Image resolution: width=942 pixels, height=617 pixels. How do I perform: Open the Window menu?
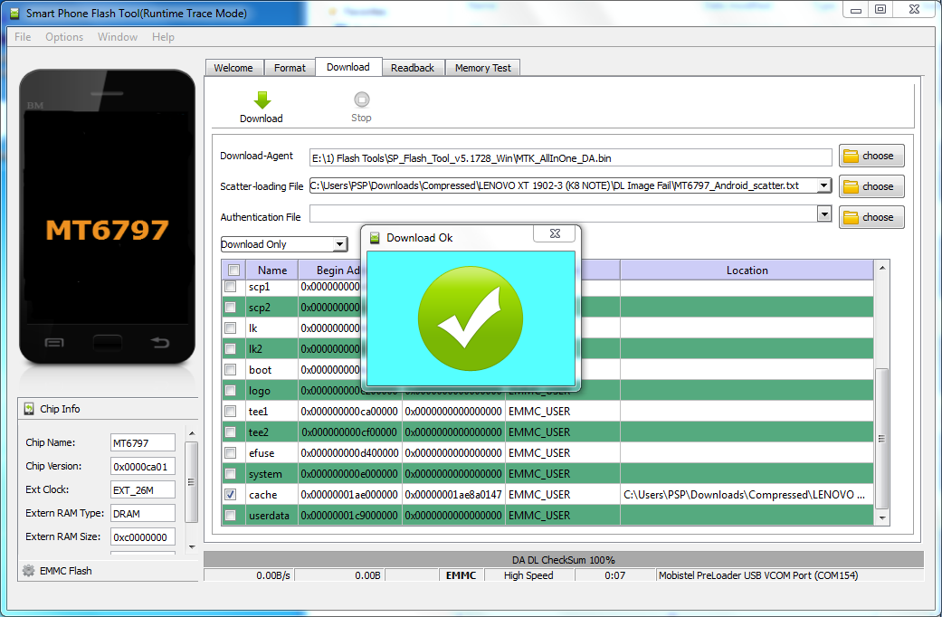(118, 37)
